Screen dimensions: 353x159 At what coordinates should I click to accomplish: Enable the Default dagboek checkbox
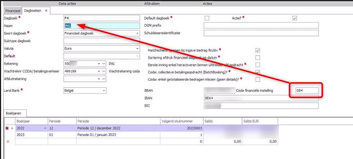(x=207, y=18)
